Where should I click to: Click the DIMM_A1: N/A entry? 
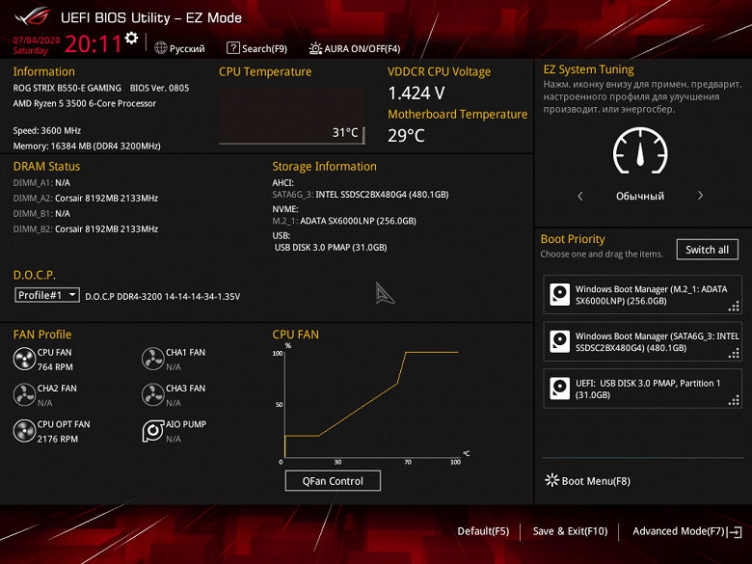(x=41, y=183)
